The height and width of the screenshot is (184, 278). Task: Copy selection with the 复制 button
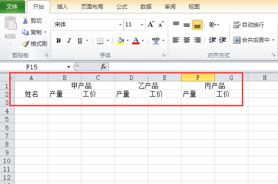[32, 32]
